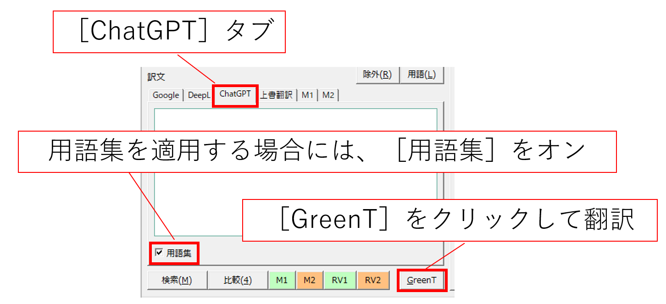Switch to the 上書翻訳 tab
This screenshot has height=304, width=666.
277,95
